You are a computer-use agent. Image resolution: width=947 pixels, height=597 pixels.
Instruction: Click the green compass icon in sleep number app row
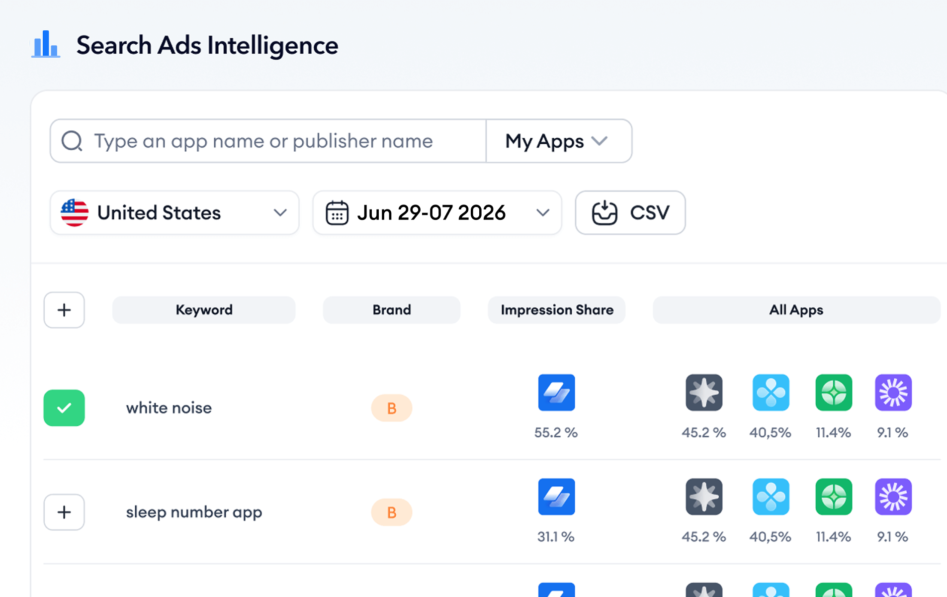pyautogui.click(x=834, y=497)
